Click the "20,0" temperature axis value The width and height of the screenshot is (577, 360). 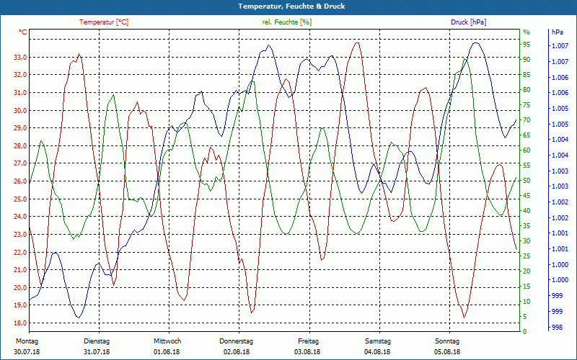pyautogui.click(x=20, y=287)
